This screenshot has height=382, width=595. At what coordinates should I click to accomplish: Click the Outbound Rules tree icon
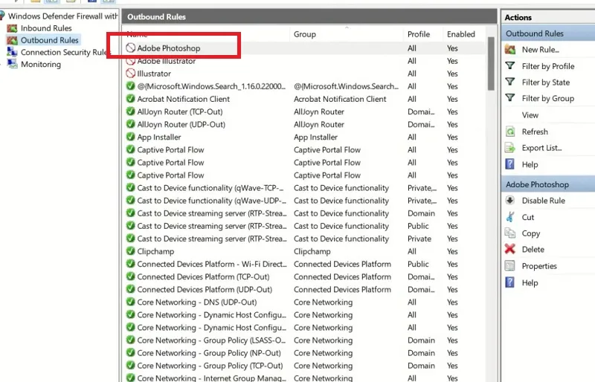[12, 40]
